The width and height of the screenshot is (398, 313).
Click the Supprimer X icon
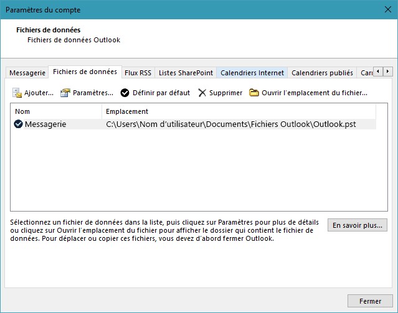(202, 93)
